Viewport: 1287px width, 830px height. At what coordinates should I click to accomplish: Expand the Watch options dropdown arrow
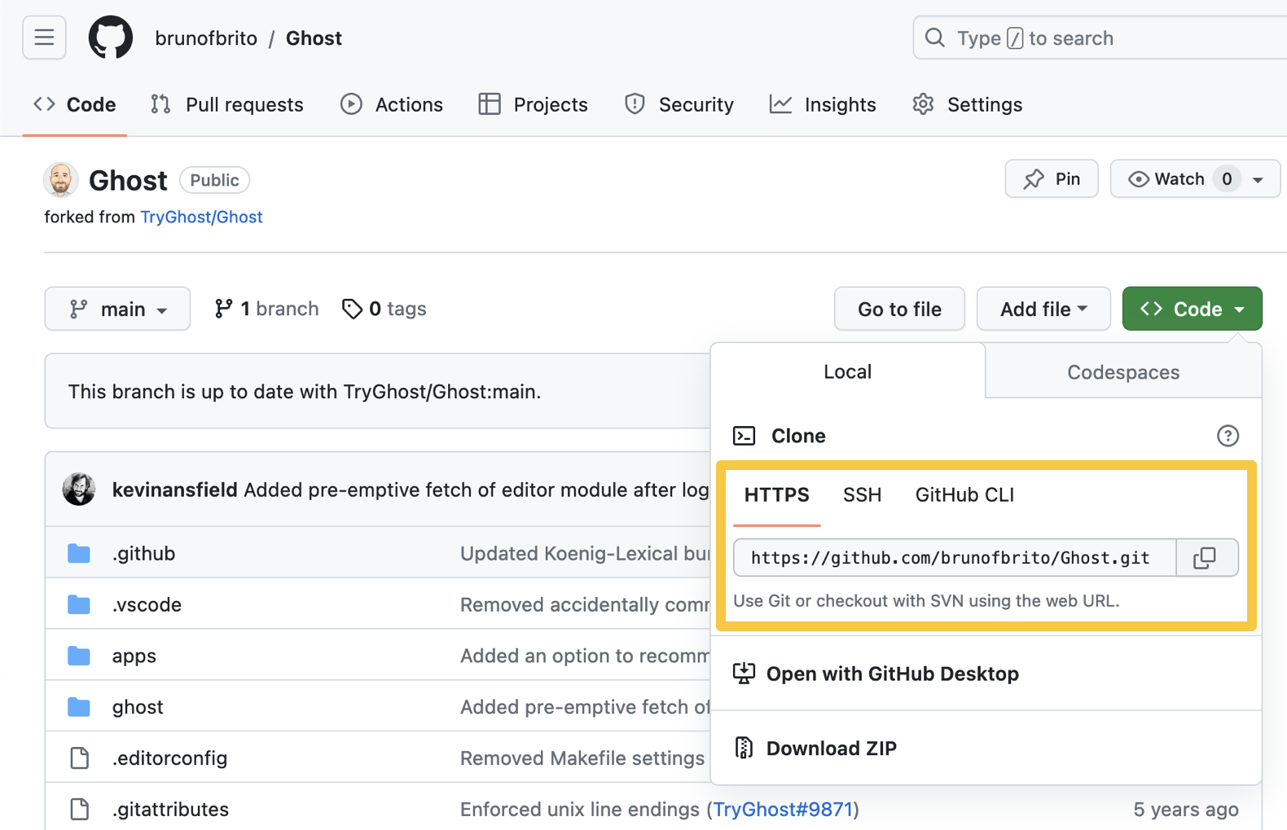(x=1258, y=179)
